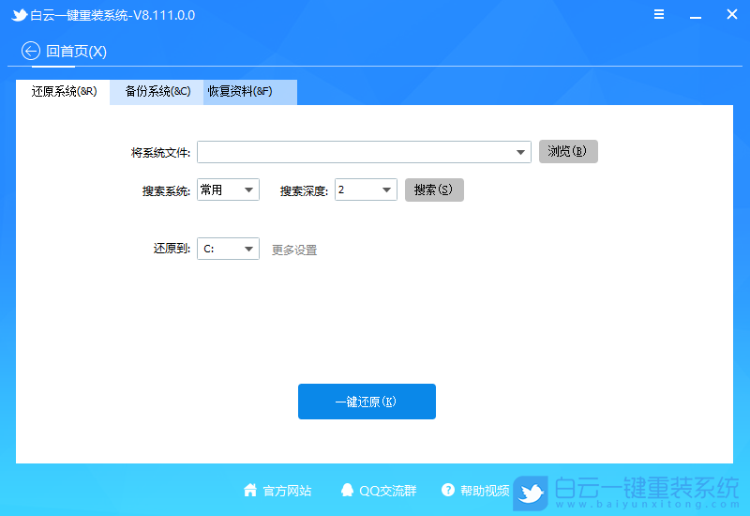The height and width of the screenshot is (516, 750).
Task: Open the QQ交流群 link
Action: [388, 491]
